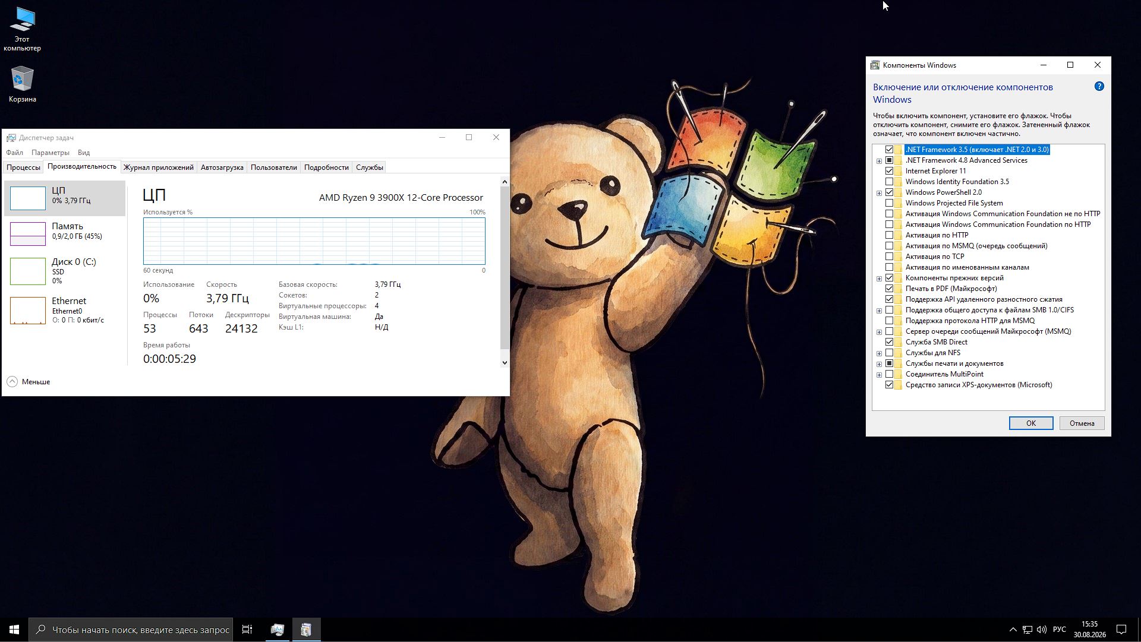Expand MultiPoint Connector node
This screenshot has width=1141, height=642.
[x=879, y=375]
